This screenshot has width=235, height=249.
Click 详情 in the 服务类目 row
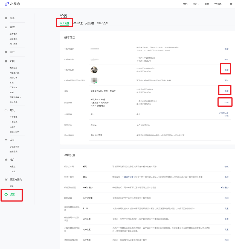click(x=227, y=103)
